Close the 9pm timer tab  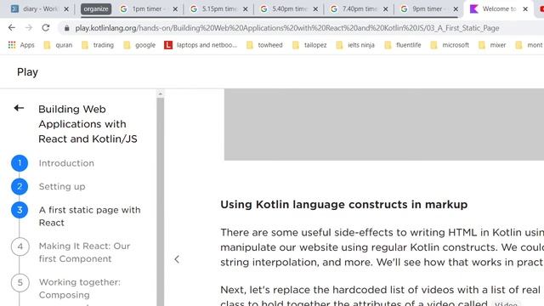click(x=456, y=9)
